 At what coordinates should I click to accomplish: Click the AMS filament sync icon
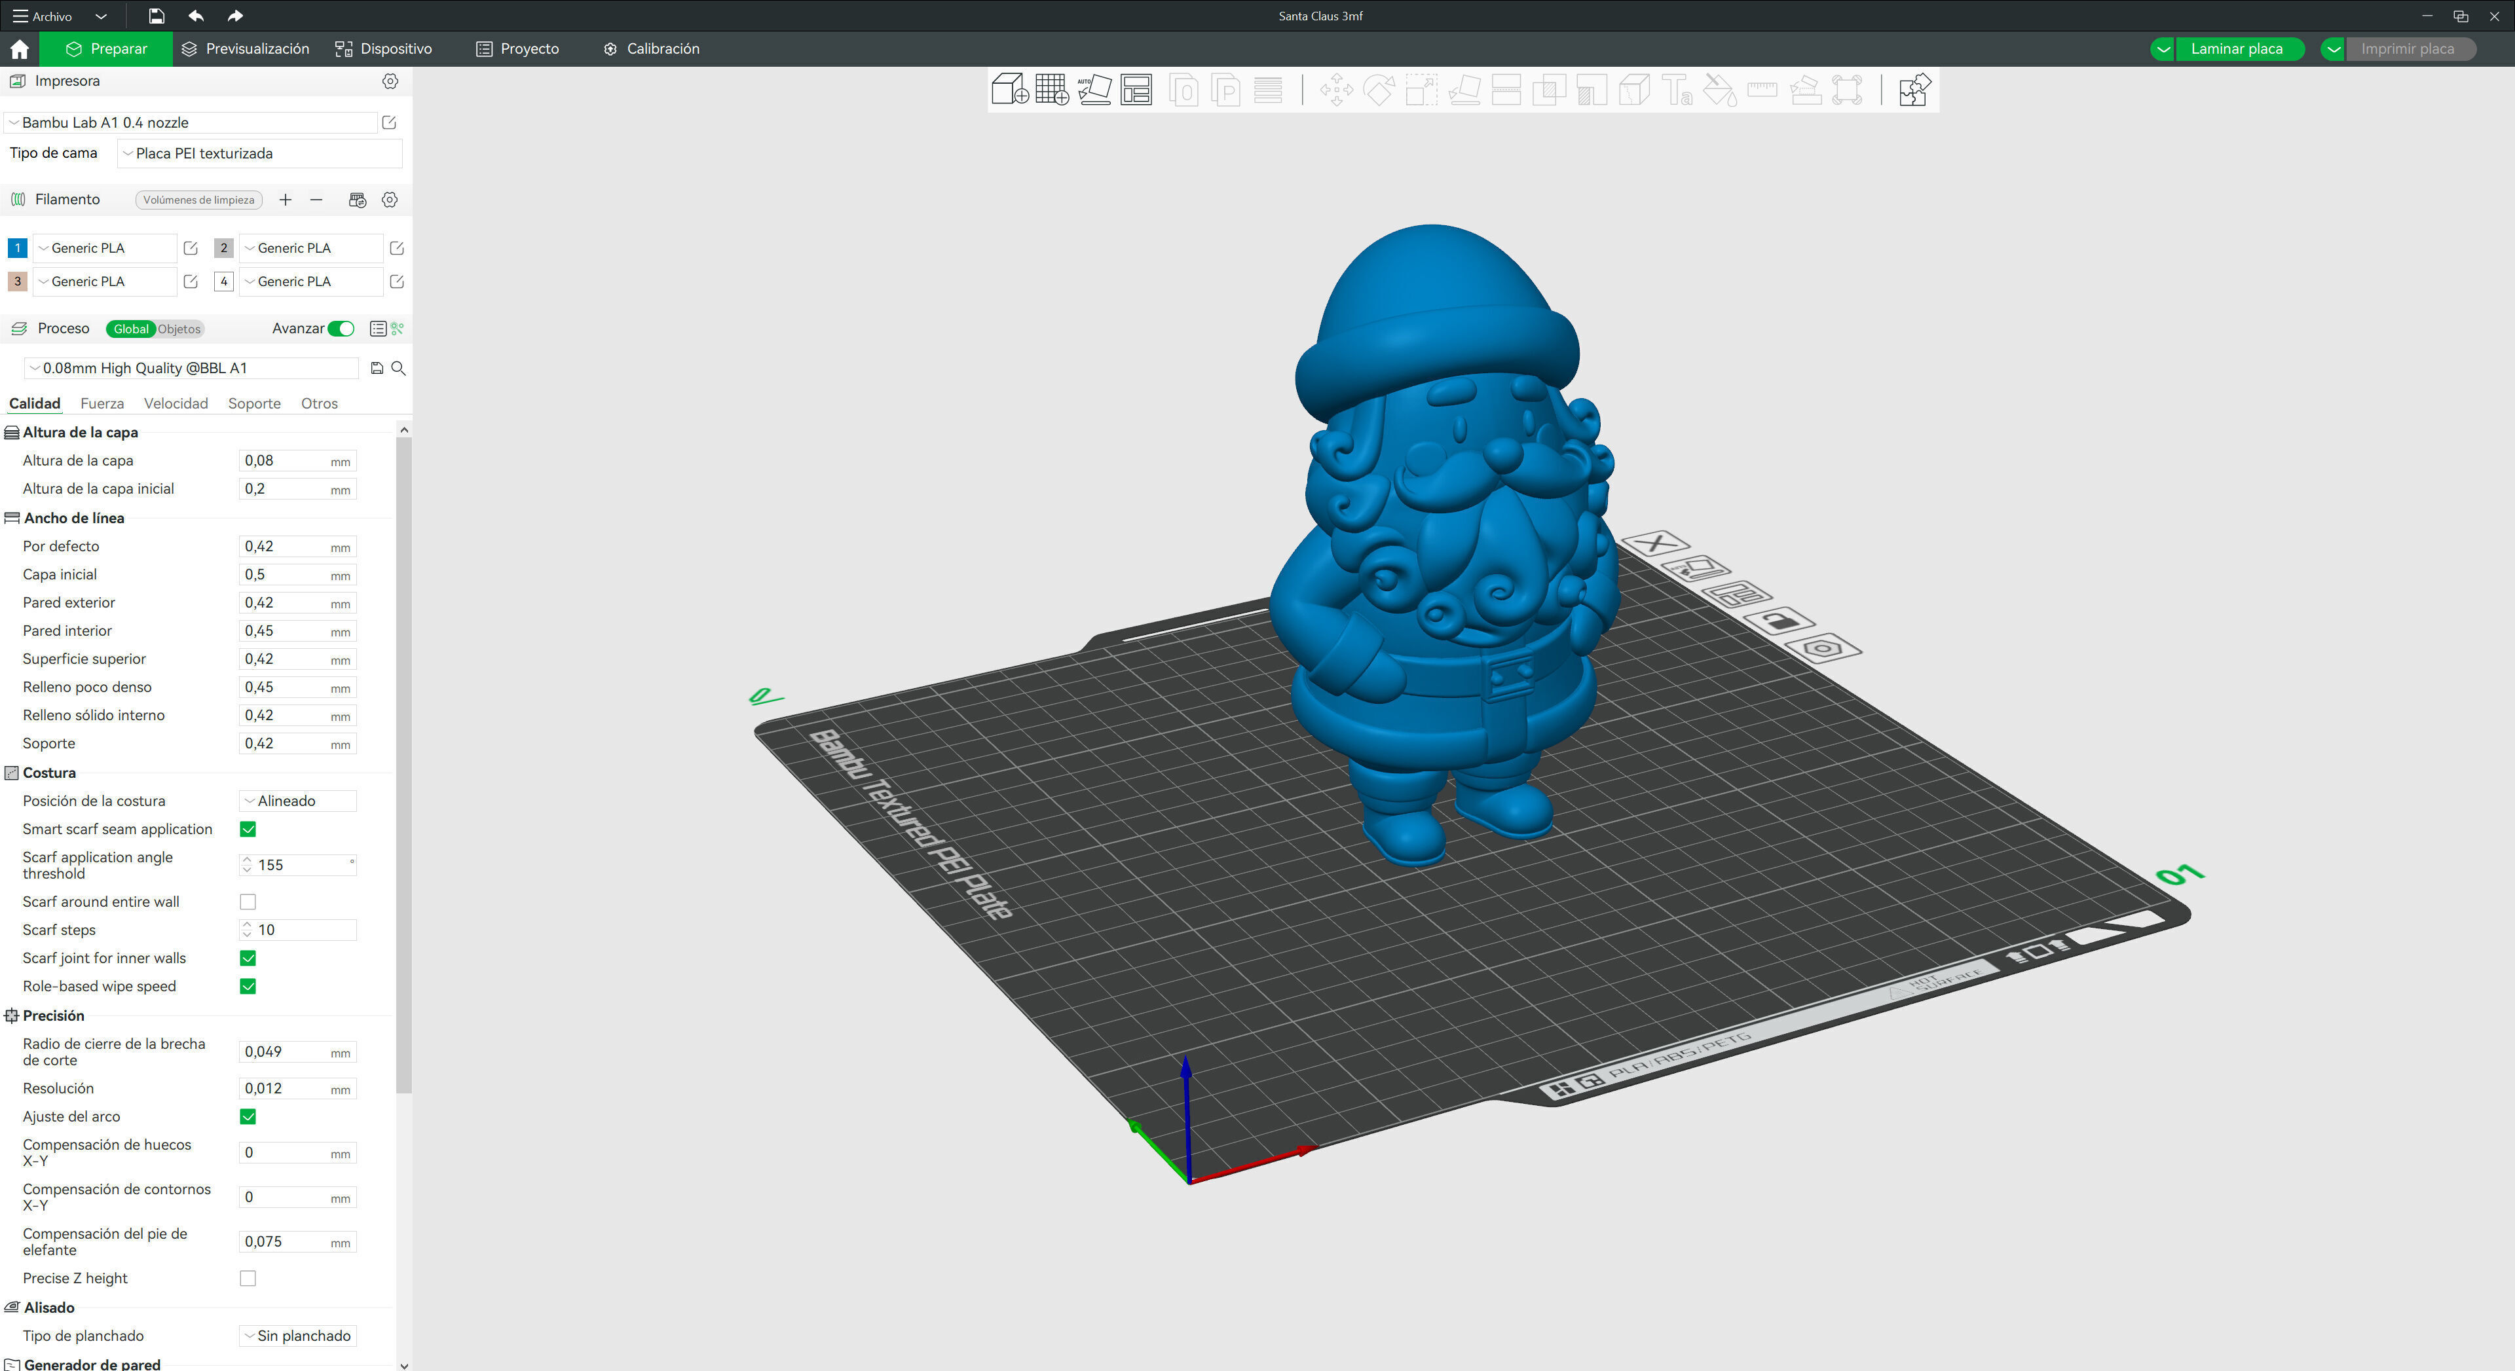click(358, 200)
